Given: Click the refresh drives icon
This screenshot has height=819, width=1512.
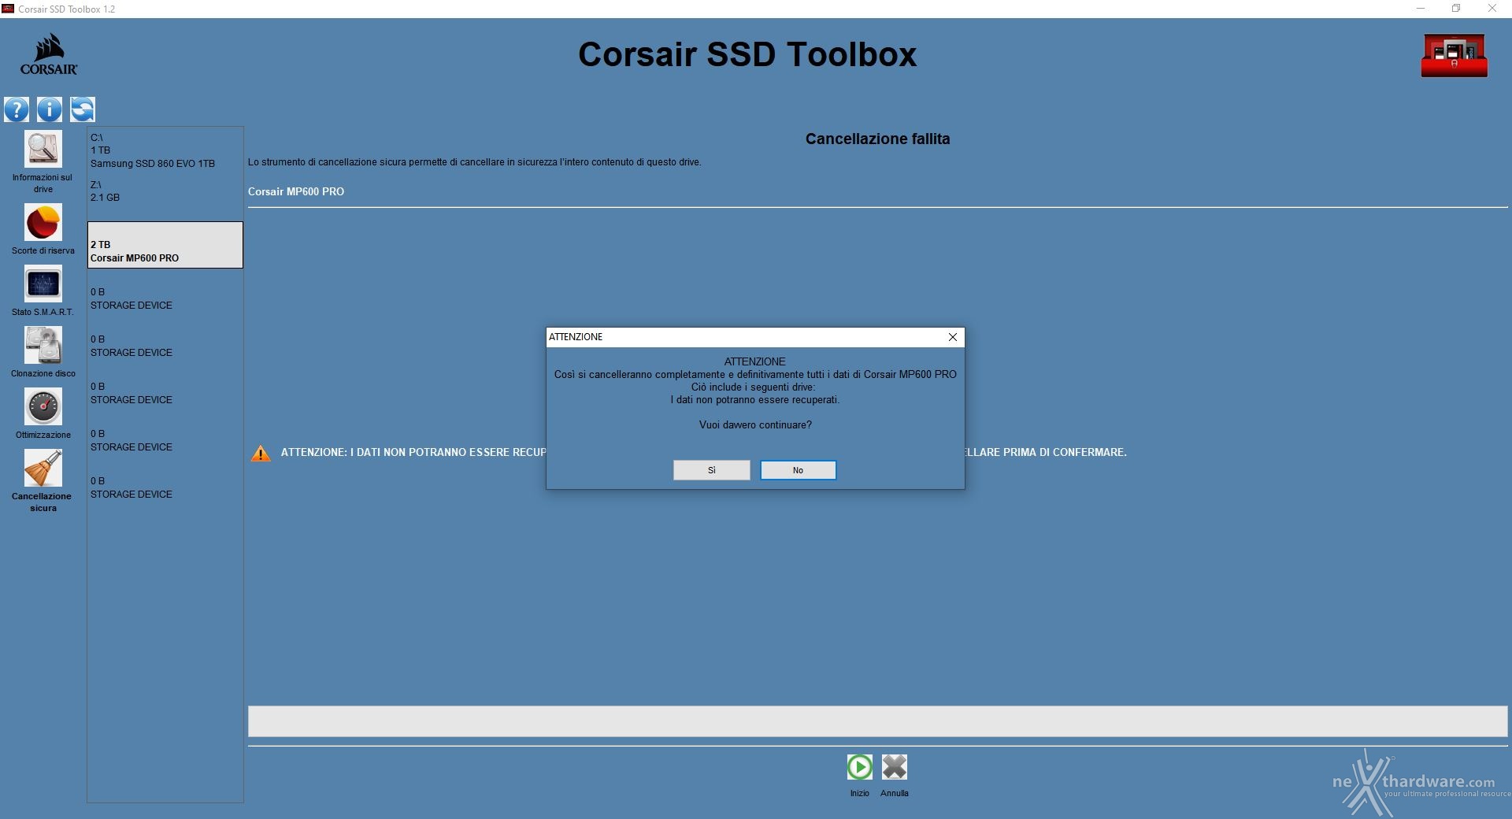Looking at the screenshot, I should click(x=83, y=109).
